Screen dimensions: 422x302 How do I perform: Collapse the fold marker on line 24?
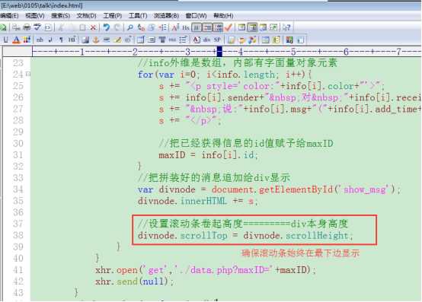[x=27, y=74]
